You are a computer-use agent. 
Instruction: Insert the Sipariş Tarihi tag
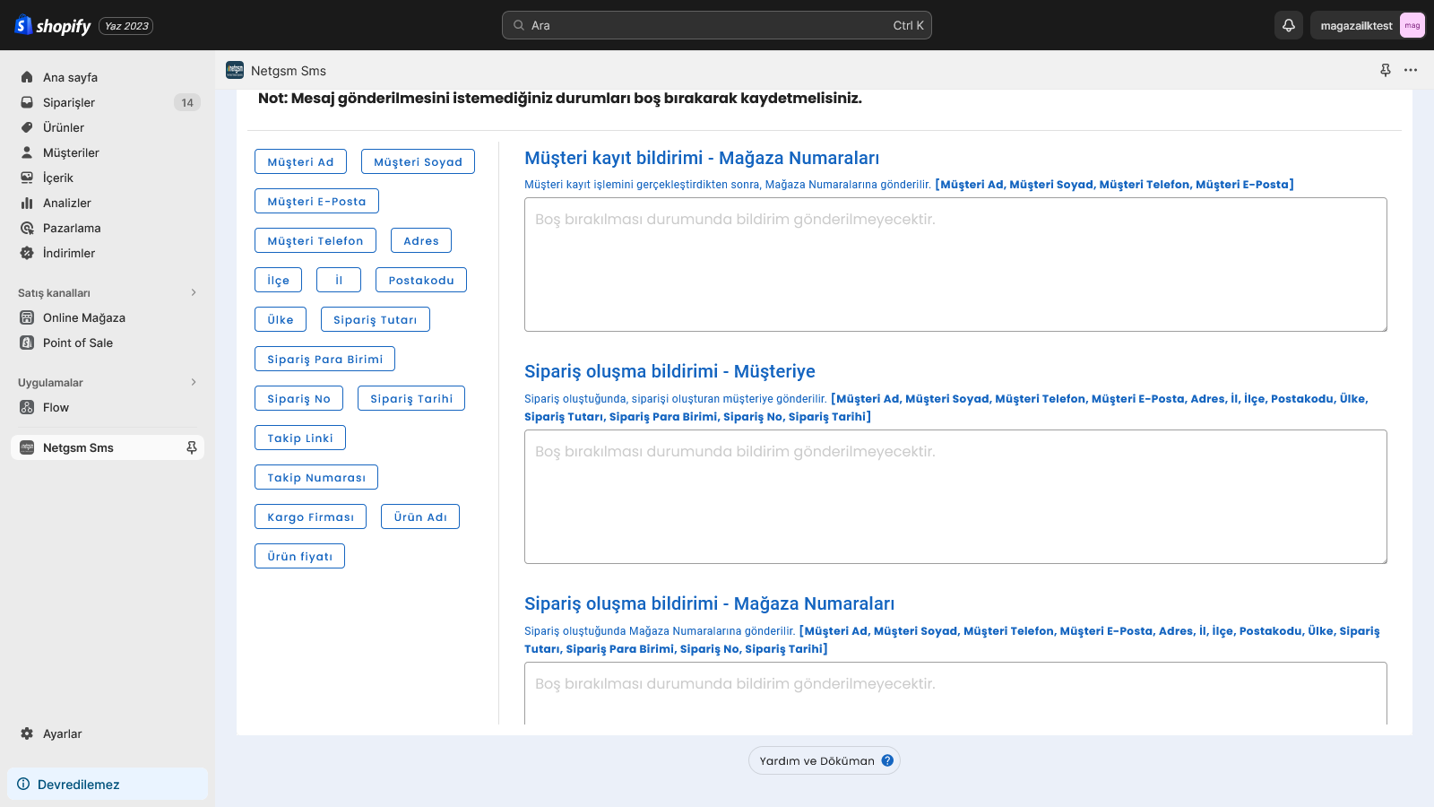click(411, 398)
